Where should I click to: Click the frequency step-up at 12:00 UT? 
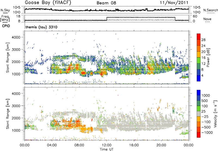click(107, 19)
